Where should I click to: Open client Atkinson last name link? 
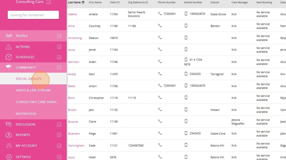[74, 62]
